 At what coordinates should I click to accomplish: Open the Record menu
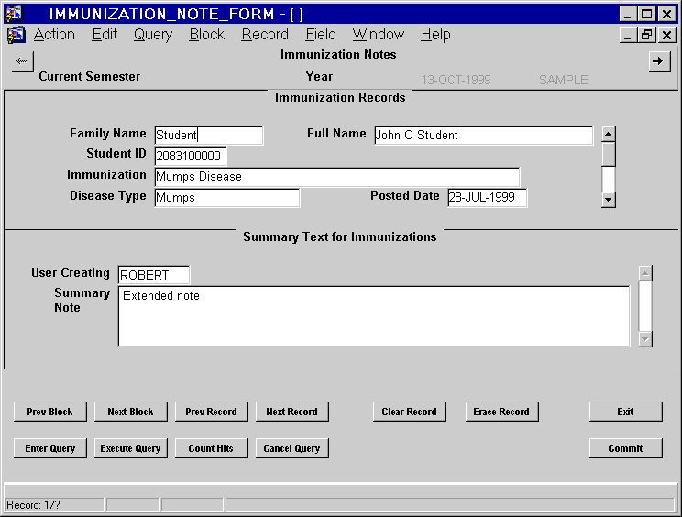click(265, 34)
